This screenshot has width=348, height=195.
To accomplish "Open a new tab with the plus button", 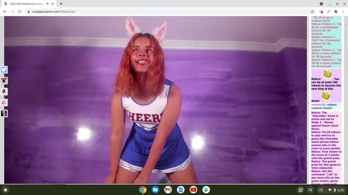I will coord(61,4).
